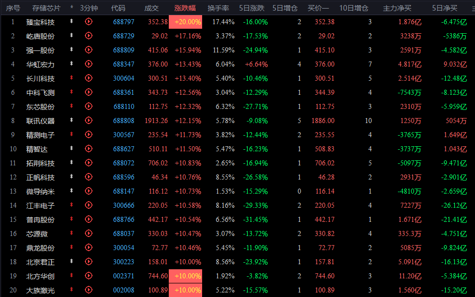Viewport: 475px width, 297px height.
Task: Select the 东芯股份 stock row name
Action: (40, 107)
